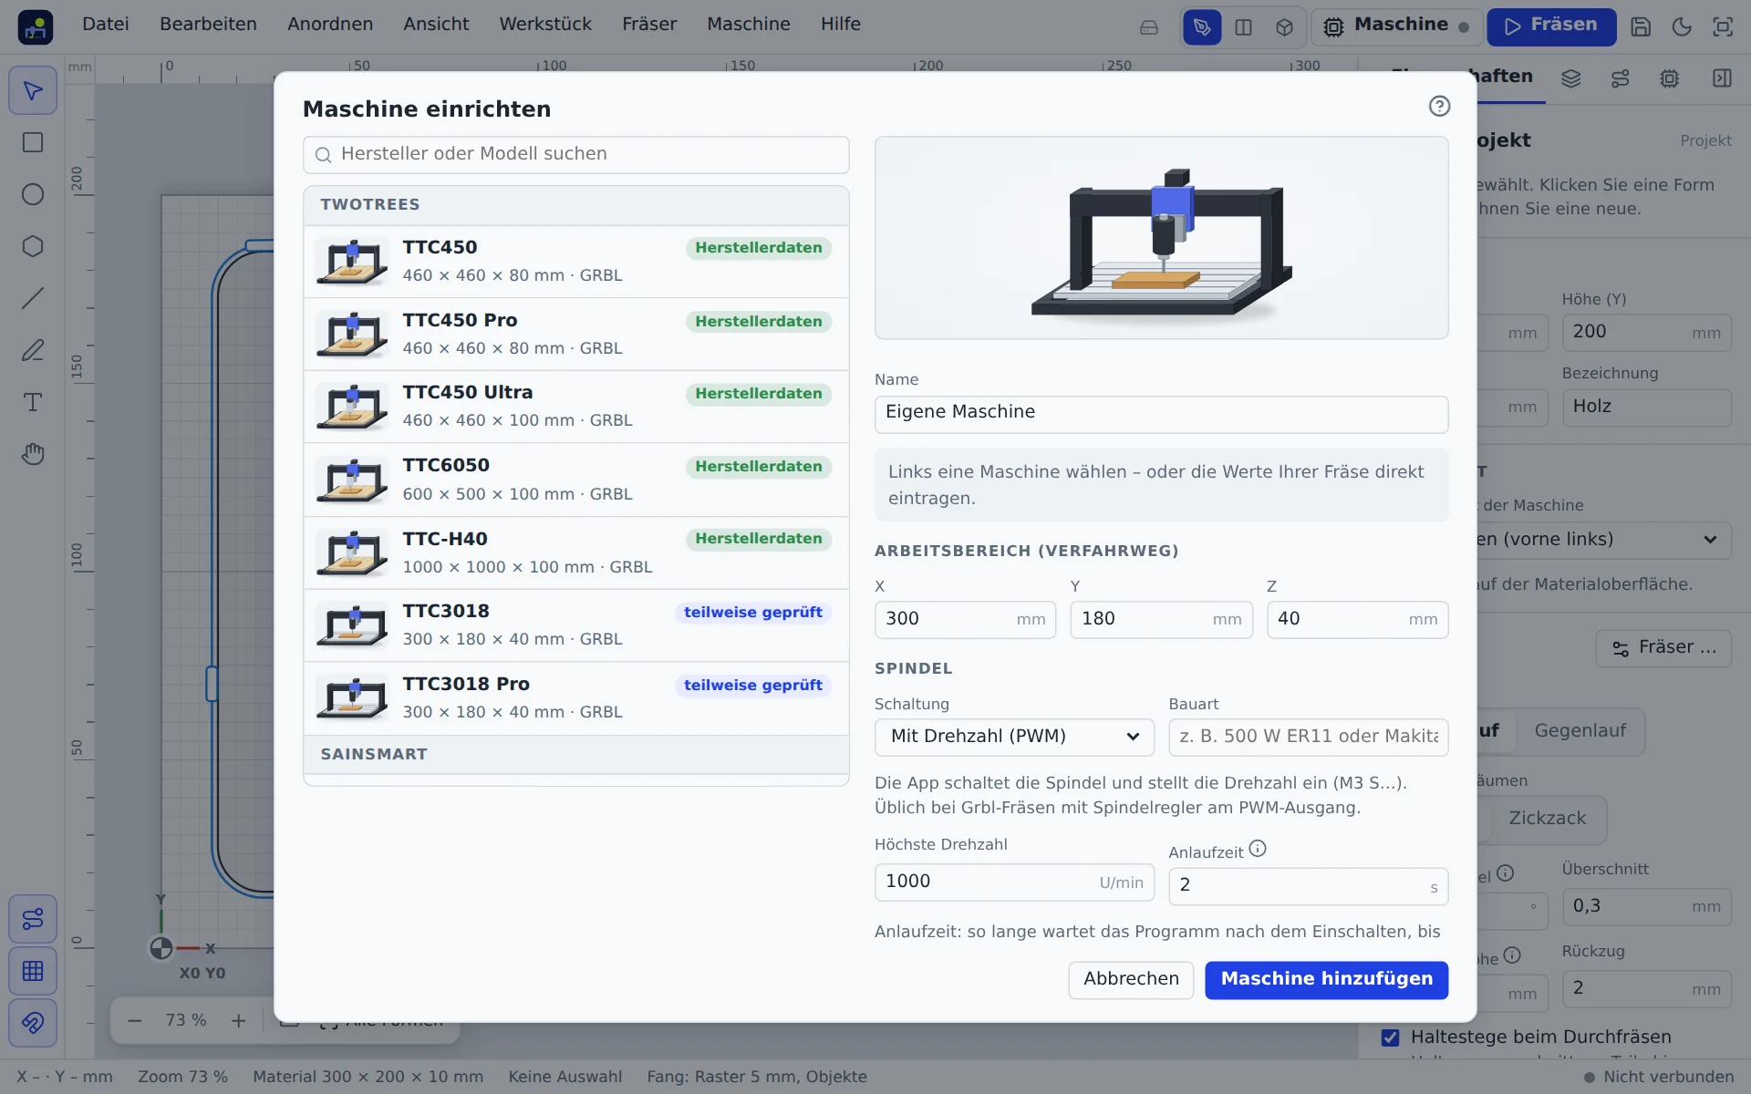Choose the TTC3018 Pro machine
Image resolution: width=1751 pixels, height=1094 pixels.
tap(576, 698)
